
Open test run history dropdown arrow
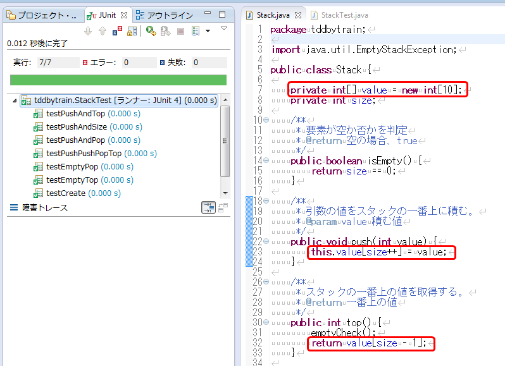[x=208, y=31]
